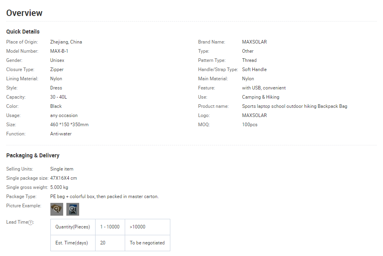This screenshot has height=256, width=383.
Task: Click the Packaging & Delivery heading
Action: coord(33,155)
